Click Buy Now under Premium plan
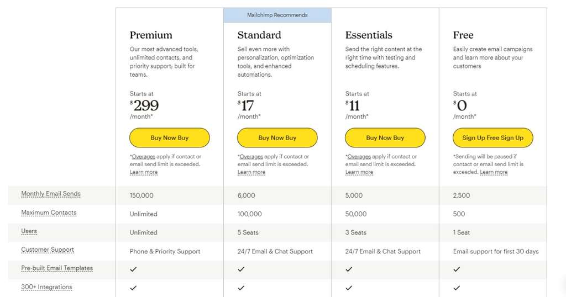The width and height of the screenshot is (566, 297). coord(169,137)
